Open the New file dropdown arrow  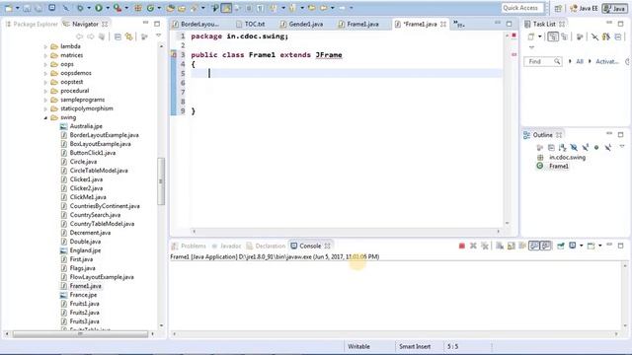[18, 8]
